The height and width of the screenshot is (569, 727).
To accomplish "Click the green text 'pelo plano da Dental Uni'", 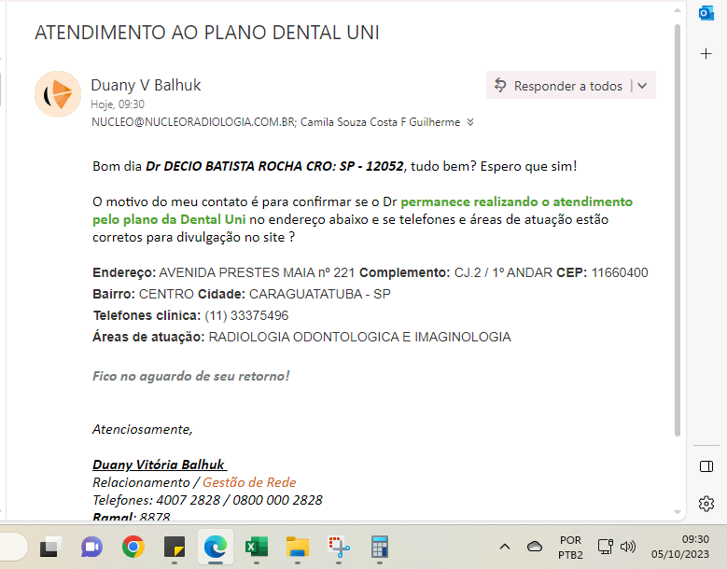I will 169,219.
